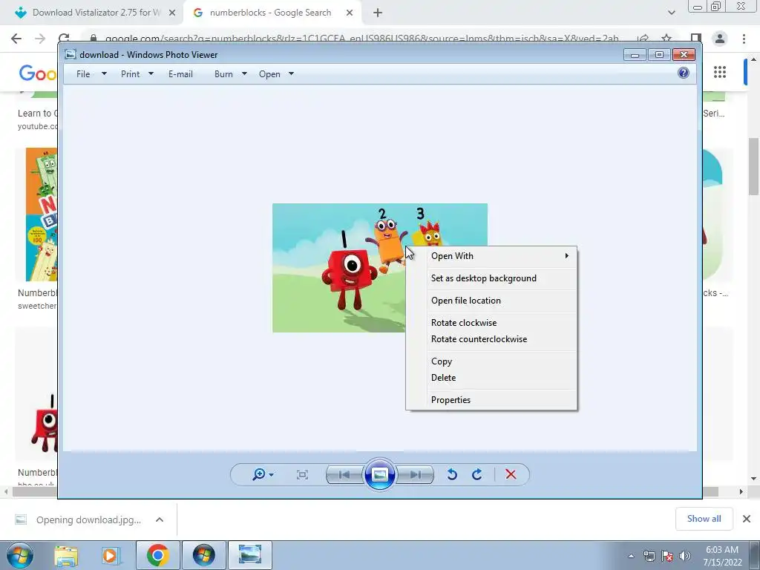This screenshot has height=570, width=760.
Task: Click Chrome address bar URL
Action: tap(361, 39)
